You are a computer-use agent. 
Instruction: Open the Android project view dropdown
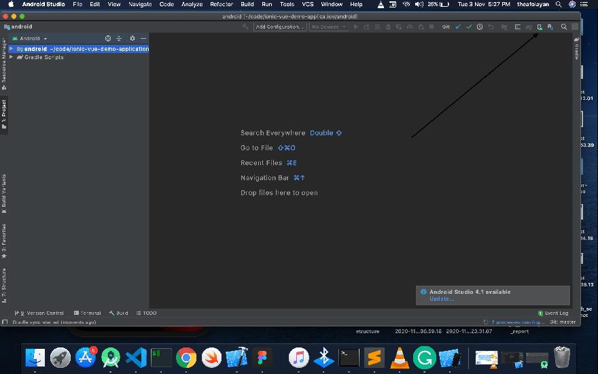click(x=30, y=39)
